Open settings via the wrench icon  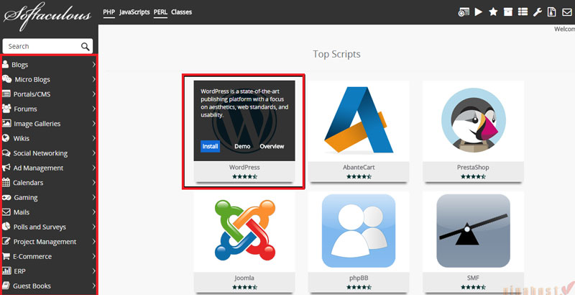538,12
